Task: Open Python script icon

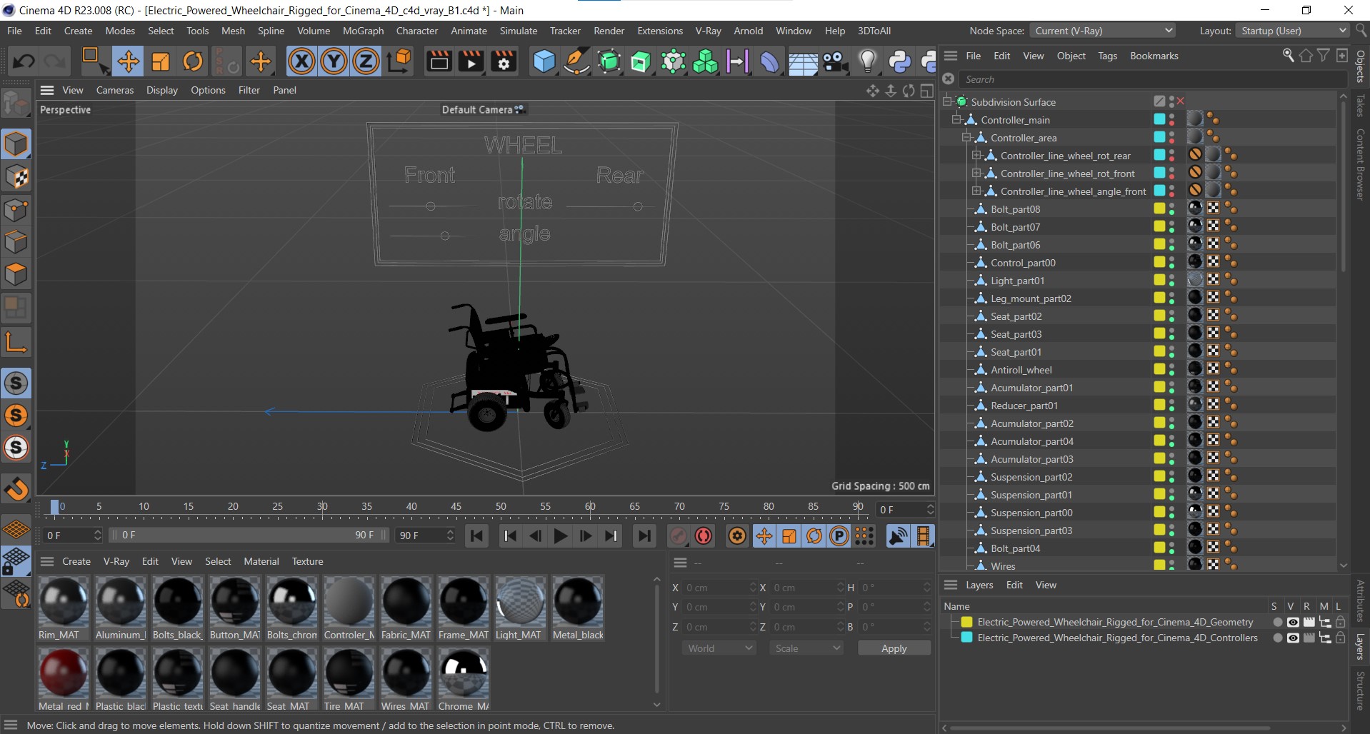Action: tap(899, 61)
